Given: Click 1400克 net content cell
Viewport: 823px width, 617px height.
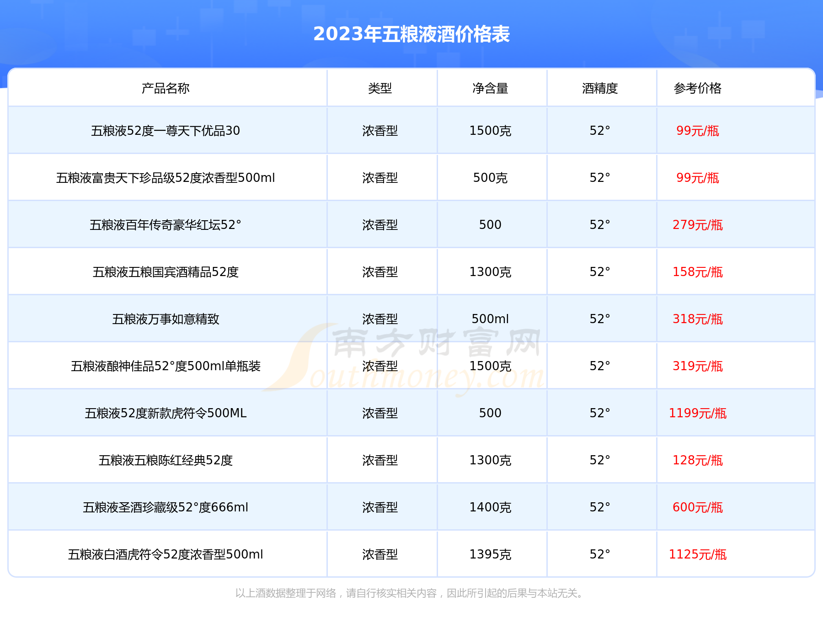Looking at the screenshot, I should (x=490, y=507).
